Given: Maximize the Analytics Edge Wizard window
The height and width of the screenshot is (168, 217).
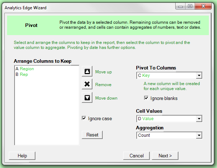Looking at the screenshot, I should coord(190,6).
